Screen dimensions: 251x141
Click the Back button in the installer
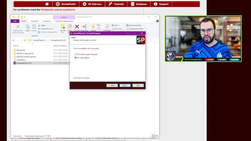[x=112, y=85]
